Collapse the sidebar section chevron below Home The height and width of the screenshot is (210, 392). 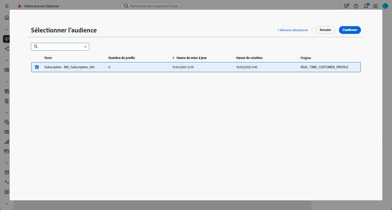tap(7, 29)
